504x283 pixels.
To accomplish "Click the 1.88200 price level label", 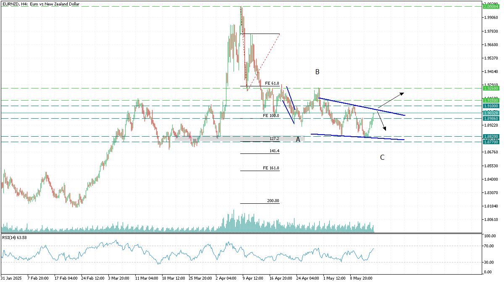I will click(x=491, y=137).
